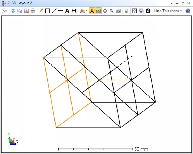
Task: Select the arrow drawing tool
Action: (x=54, y=11)
